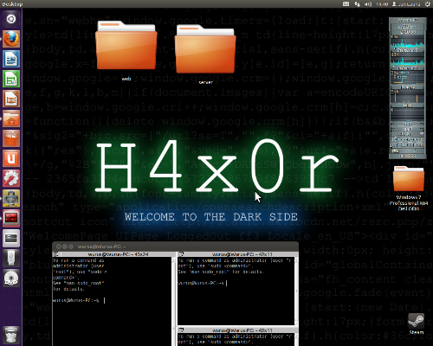The width and height of the screenshot is (433, 346).
Task: Open the user account menu in top bar
Action: [406, 4]
